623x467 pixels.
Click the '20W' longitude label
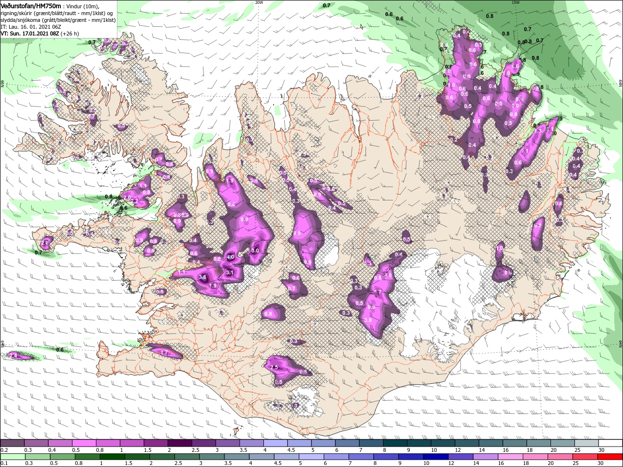point(259,2)
